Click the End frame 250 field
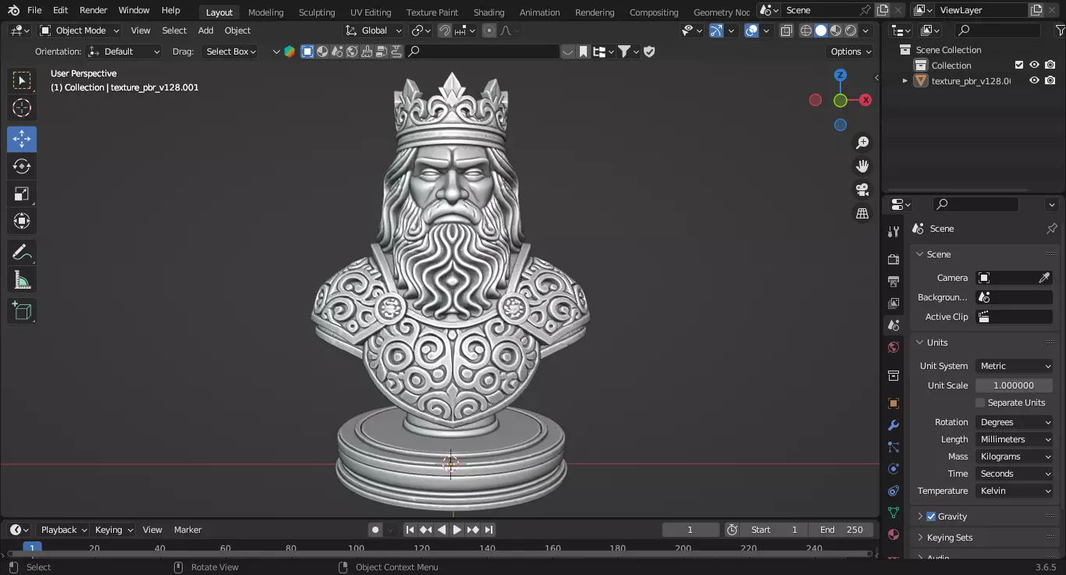The height and width of the screenshot is (575, 1066). point(841,530)
